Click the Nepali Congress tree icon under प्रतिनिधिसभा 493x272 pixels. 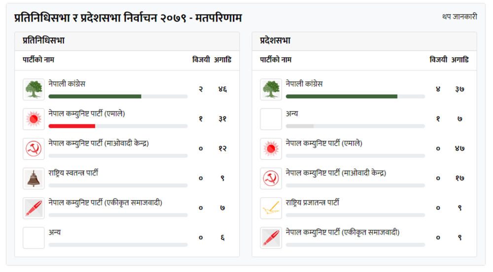[34, 90]
